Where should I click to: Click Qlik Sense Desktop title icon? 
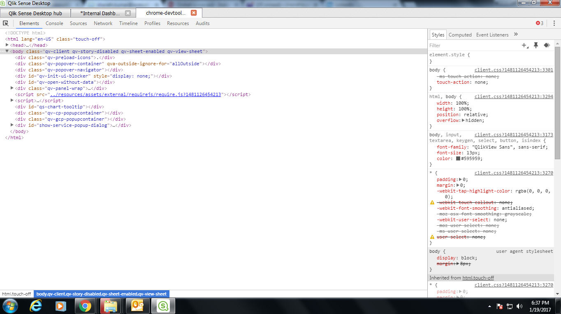[x=3, y=3]
